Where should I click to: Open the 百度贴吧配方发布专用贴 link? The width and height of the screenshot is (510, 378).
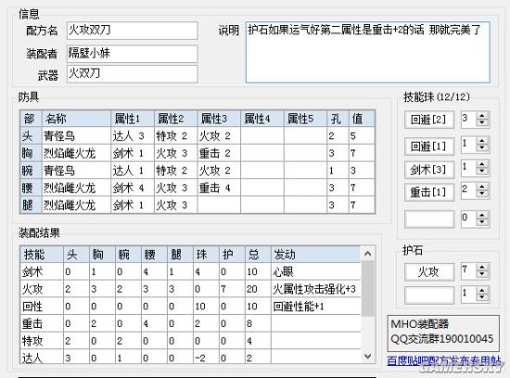coord(443,360)
